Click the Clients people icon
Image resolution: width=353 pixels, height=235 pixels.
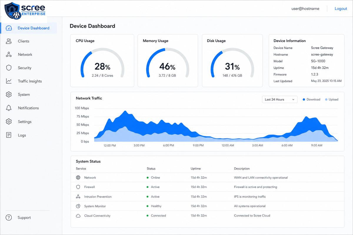(x=9, y=41)
